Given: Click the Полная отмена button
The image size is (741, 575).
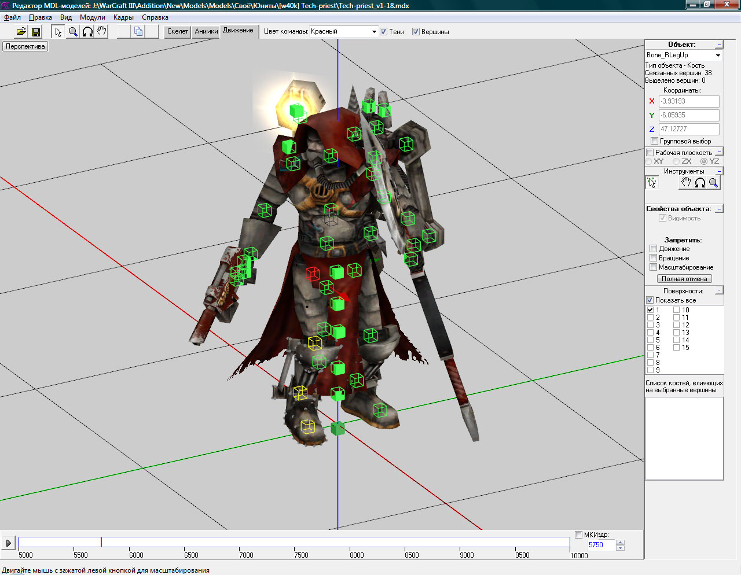Looking at the screenshot, I should click(684, 279).
